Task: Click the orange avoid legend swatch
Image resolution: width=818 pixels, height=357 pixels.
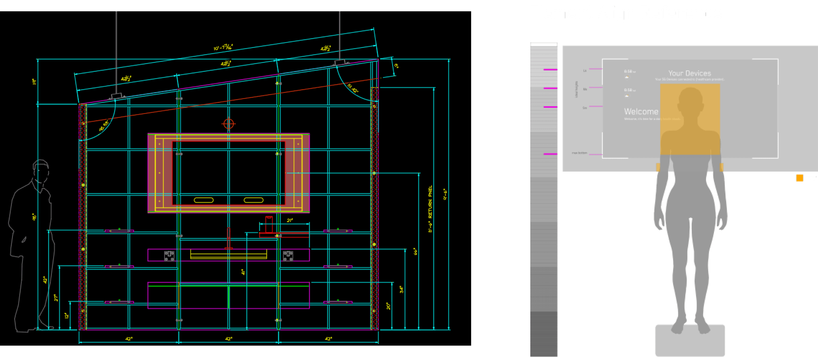Action: [799, 178]
